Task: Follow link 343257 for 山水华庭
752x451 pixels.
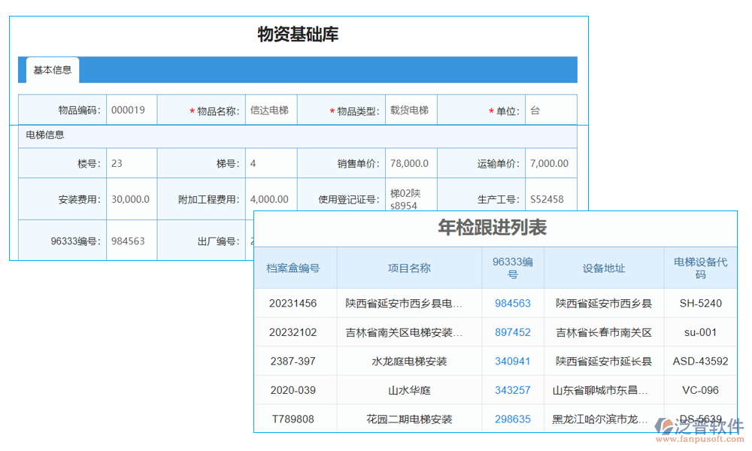Action: pos(513,389)
